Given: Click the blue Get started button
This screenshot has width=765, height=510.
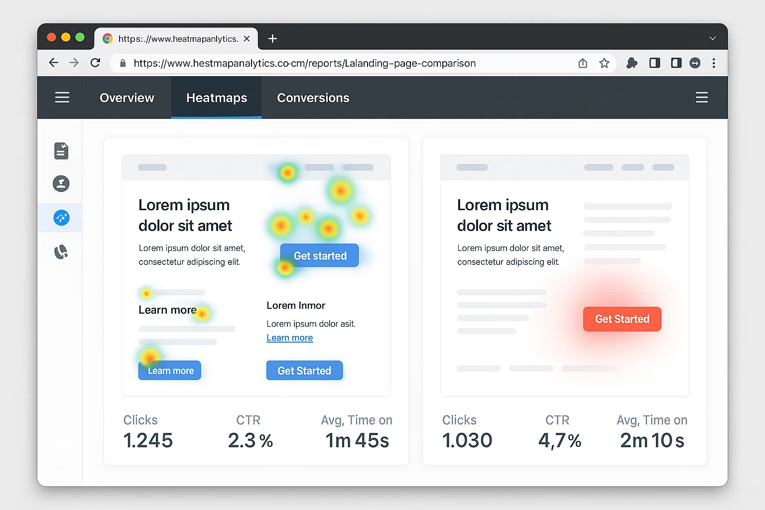Looking at the screenshot, I should pyautogui.click(x=319, y=255).
